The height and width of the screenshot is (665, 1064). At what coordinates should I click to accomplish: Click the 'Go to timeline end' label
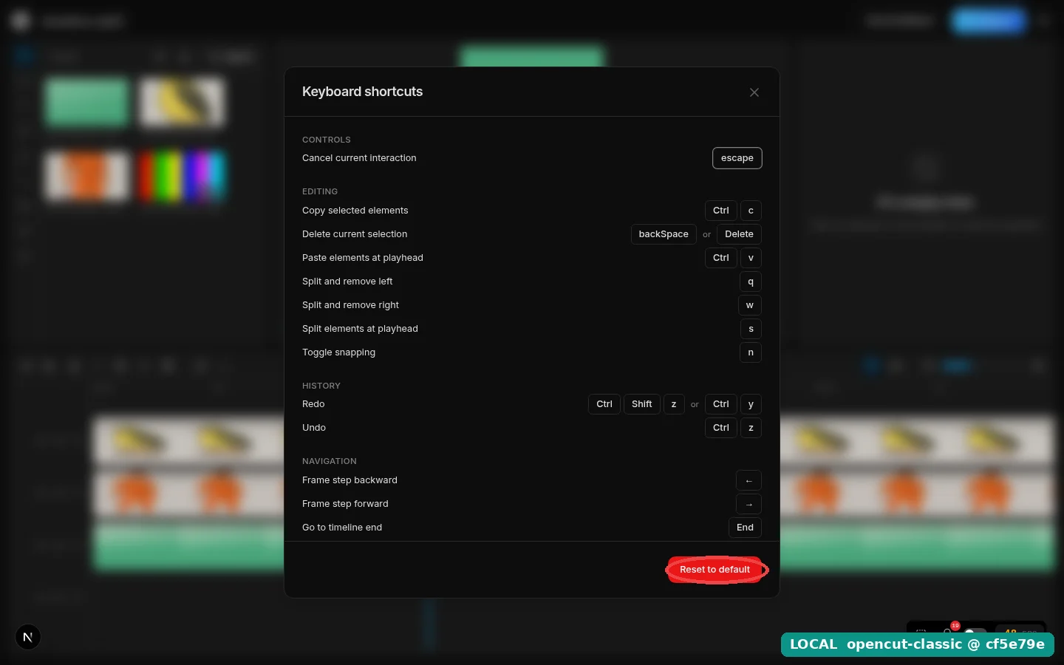point(342,528)
